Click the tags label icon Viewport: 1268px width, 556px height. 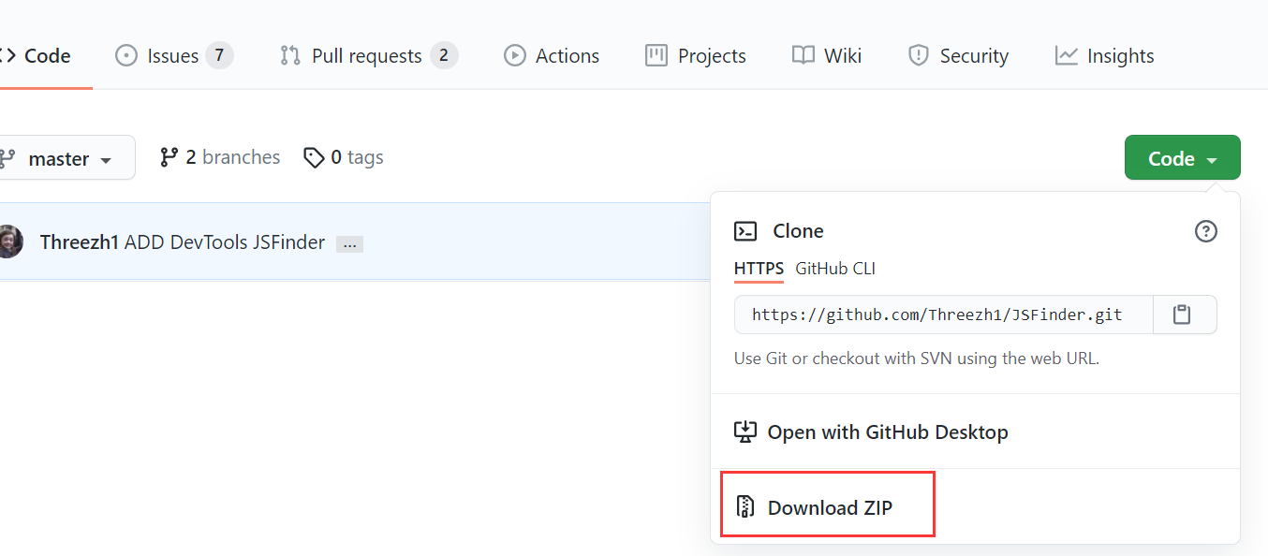314,157
